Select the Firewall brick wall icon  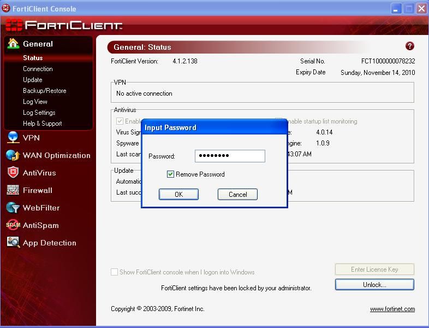tap(13, 190)
